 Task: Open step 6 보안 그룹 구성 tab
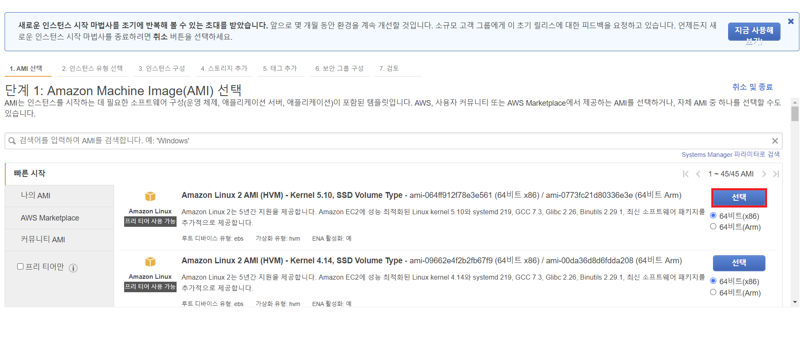click(x=340, y=69)
